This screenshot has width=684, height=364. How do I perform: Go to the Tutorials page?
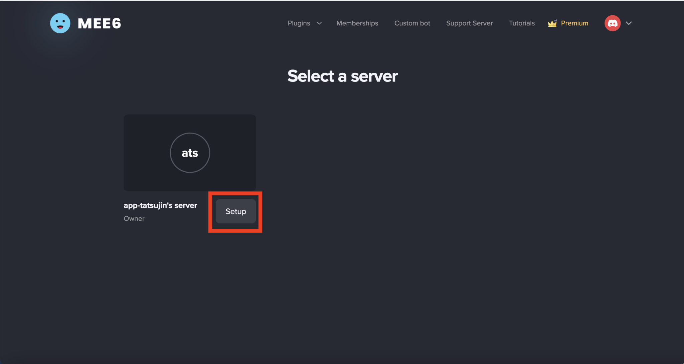(x=522, y=23)
